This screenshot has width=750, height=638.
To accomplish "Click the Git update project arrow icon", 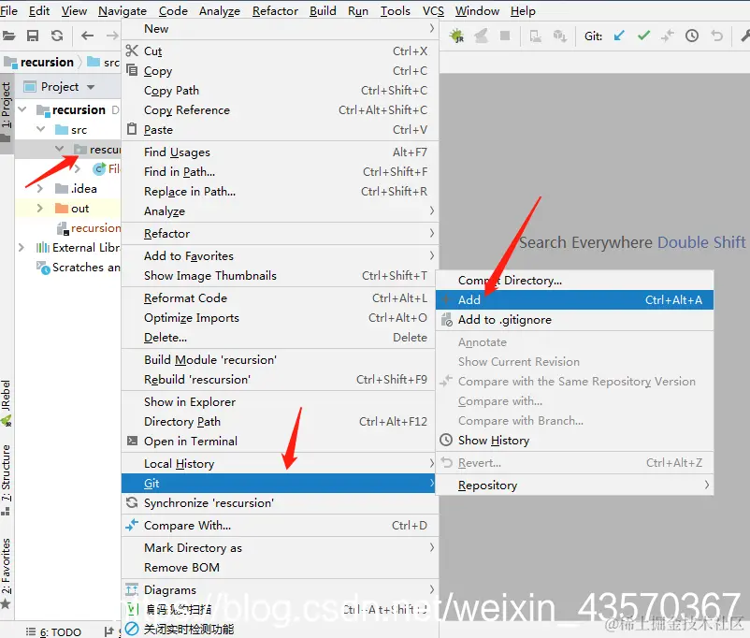I will [x=619, y=36].
